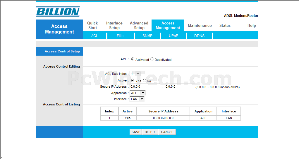Click the Billion logo

pos(58,11)
